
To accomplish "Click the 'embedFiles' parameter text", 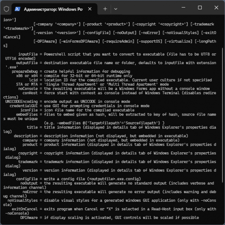I will pos(27,114).
